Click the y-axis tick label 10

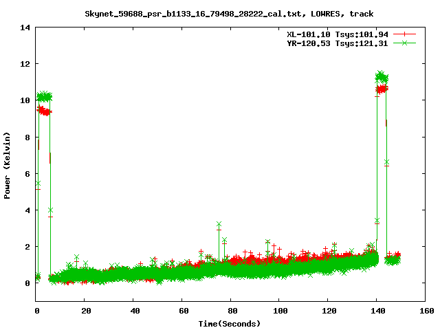point(25,100)
